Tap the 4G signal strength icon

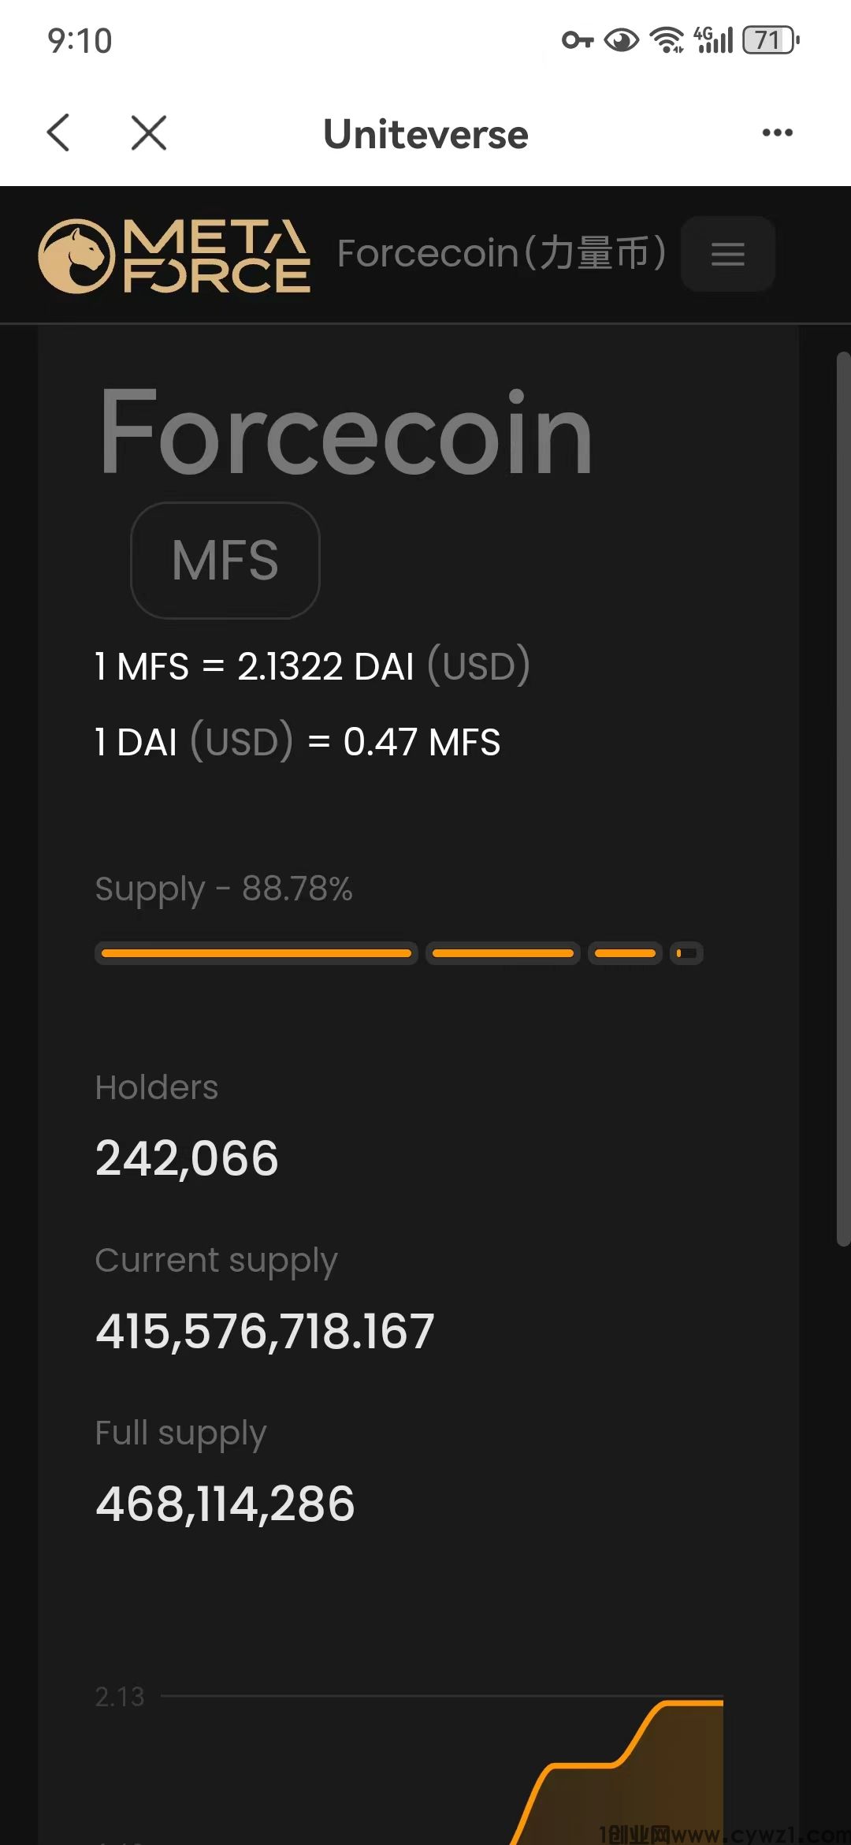click(x=714, y=39)
